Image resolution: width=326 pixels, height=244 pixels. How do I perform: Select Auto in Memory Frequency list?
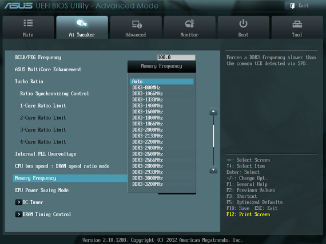pyautogui.click(x=161, y=82)
